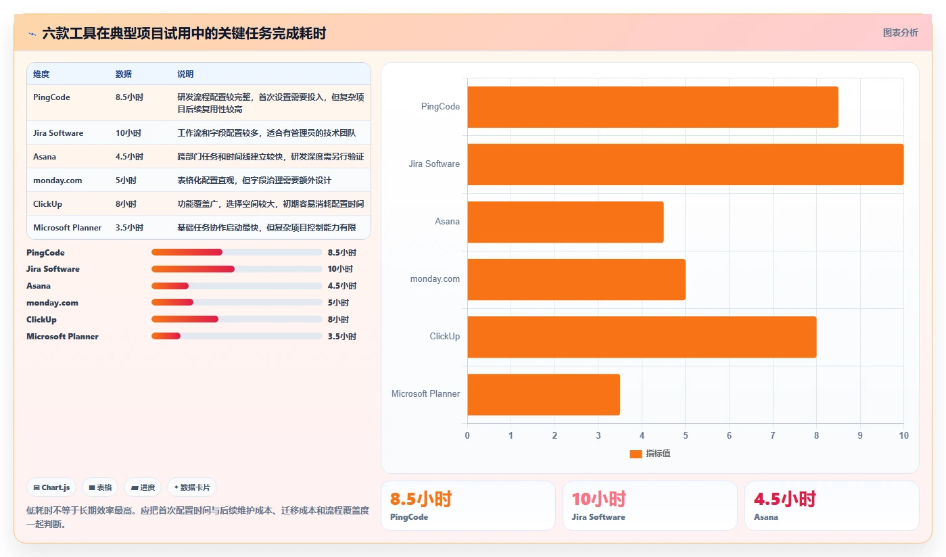Image resolution: width=946 pixels, height=557 pixels.
Task: Select the 进度 tag chip
Action: click(x=143, y=487)
